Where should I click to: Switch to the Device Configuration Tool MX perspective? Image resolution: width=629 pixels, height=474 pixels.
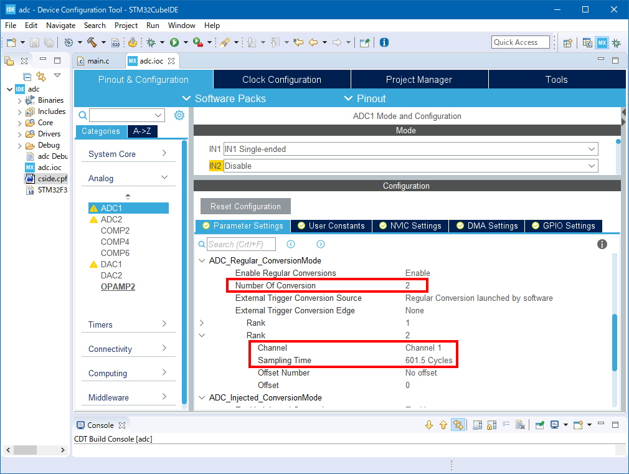tap(602, 42)
